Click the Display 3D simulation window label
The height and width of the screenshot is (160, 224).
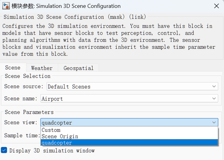coord(52,151)
